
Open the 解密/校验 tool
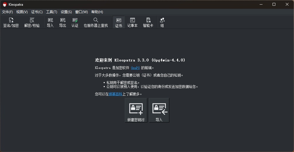click(x=32, y=23)
